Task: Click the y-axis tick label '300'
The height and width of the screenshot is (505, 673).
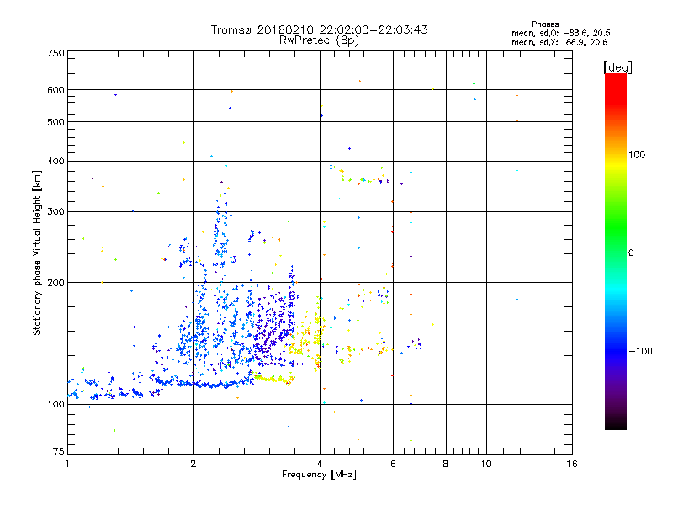Action: click(x=56, y=211)
